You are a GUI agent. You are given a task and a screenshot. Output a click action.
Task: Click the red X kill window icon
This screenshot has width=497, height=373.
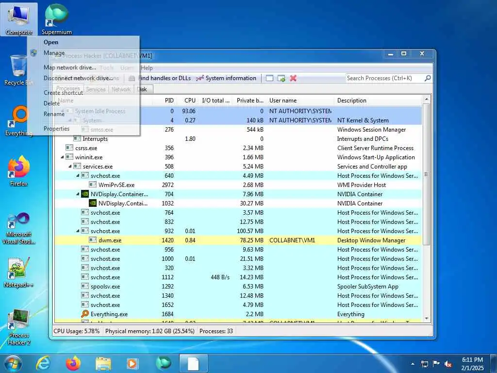(x=293, y=78)
